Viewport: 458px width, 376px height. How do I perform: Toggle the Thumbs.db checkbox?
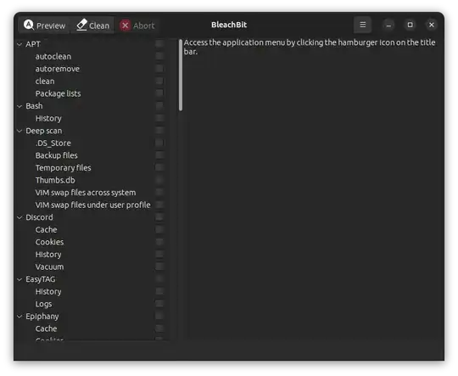(159, 180)
